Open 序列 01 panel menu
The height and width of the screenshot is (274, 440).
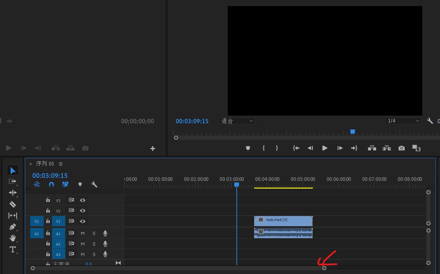tap(61, 164)
